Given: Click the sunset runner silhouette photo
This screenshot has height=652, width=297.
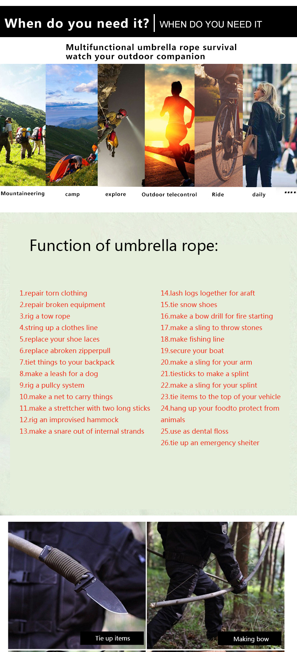Looking at the screenshot, I should coord(170,125).
